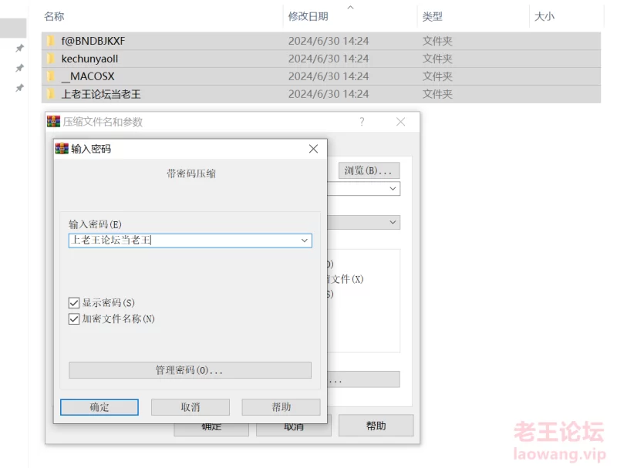Toggle the 加密文件名称(N) checkbox
617x468 pixels.
(74, 318)
